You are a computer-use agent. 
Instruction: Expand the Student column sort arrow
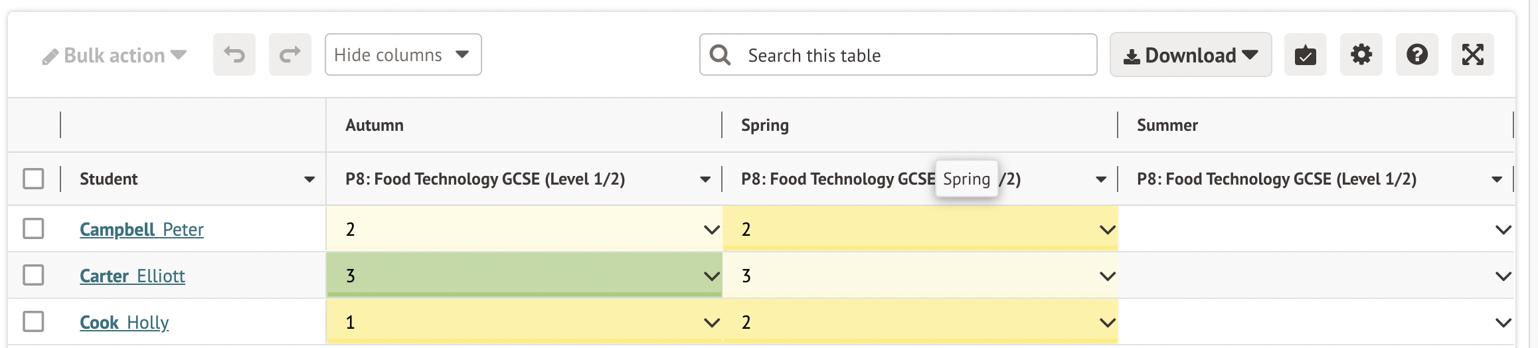[x=309, y=179]
